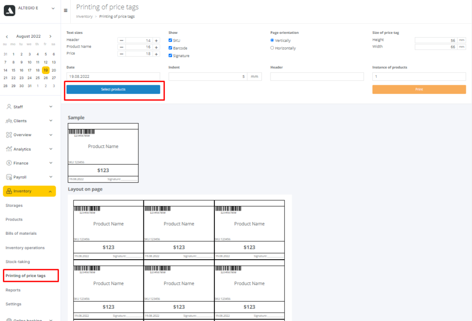Select Horizontally page orientation
This screenshot has height=321, width=472.
(272, 48)
